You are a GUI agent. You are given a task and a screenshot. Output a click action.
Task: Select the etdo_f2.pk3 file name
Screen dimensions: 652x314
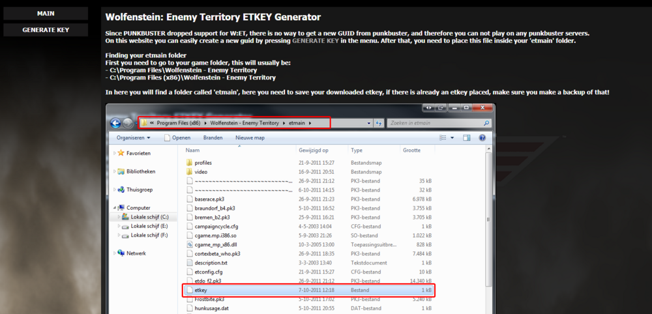coord(207,281)
